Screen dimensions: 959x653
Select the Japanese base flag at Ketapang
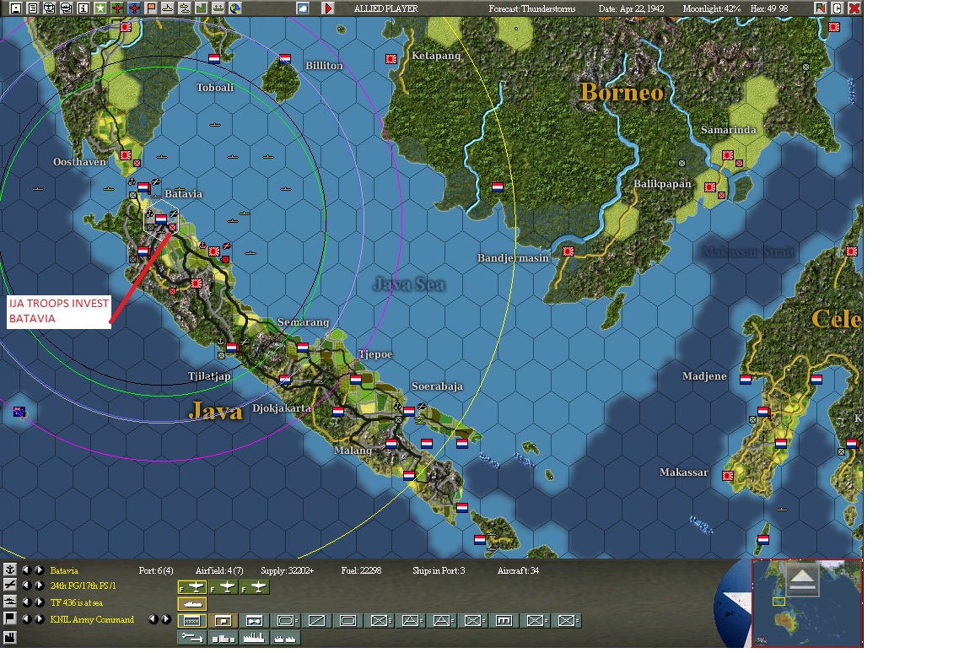[x=391, y=59]
